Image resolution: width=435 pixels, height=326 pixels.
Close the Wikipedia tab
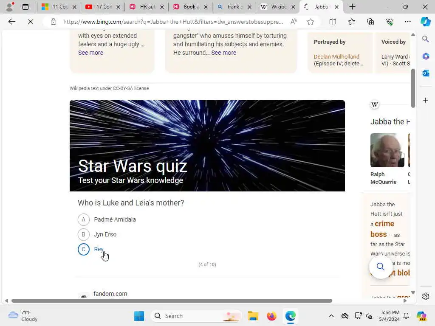293,7
